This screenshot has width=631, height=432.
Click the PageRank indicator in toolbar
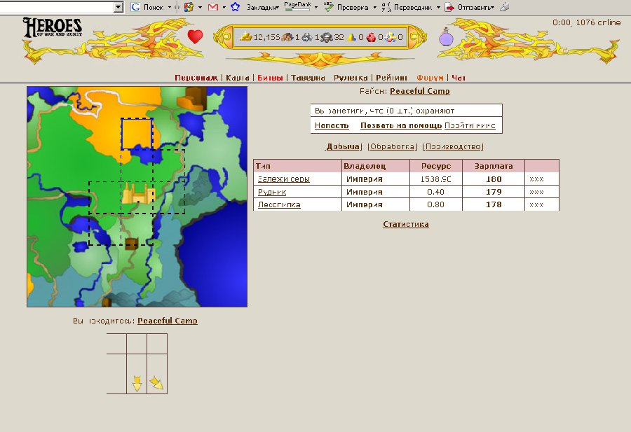(298, 6)
